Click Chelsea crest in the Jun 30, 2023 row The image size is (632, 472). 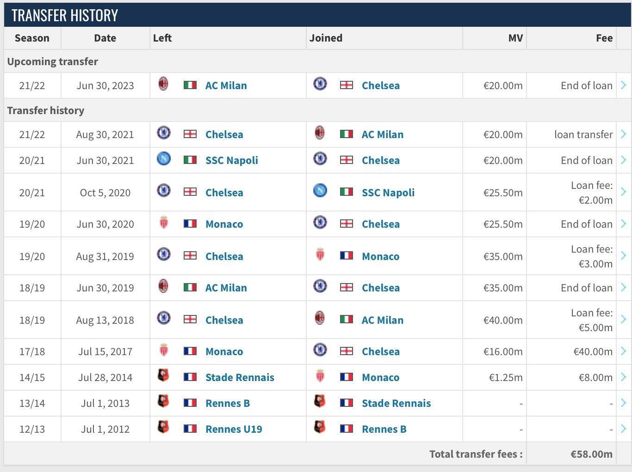pos(320,84)
